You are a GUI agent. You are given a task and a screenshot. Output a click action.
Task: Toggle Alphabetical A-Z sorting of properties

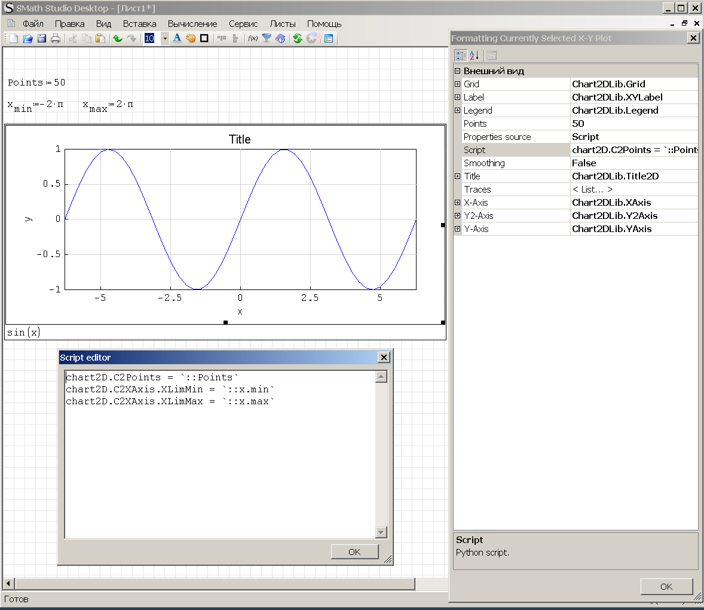coord(475,56)
